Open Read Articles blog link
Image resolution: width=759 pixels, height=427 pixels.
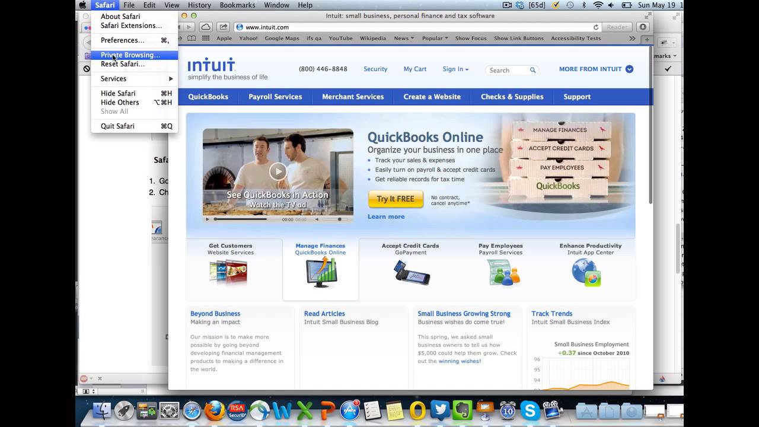(x=324, y=314)
